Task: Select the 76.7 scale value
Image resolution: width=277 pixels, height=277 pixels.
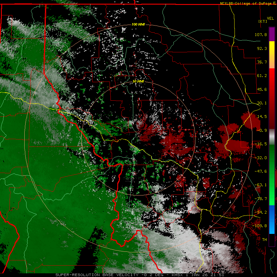Action: tap(262, 62)
